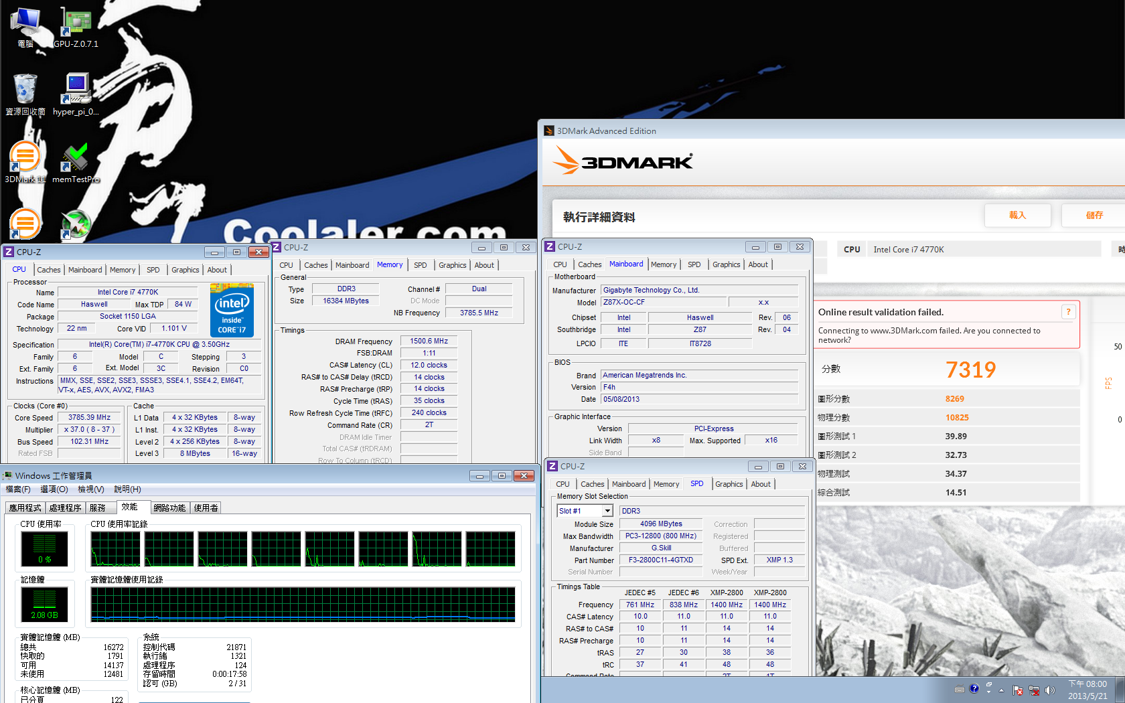
Task: Show hidden tray icons with the up arrow
Action: click(1002, 690)
